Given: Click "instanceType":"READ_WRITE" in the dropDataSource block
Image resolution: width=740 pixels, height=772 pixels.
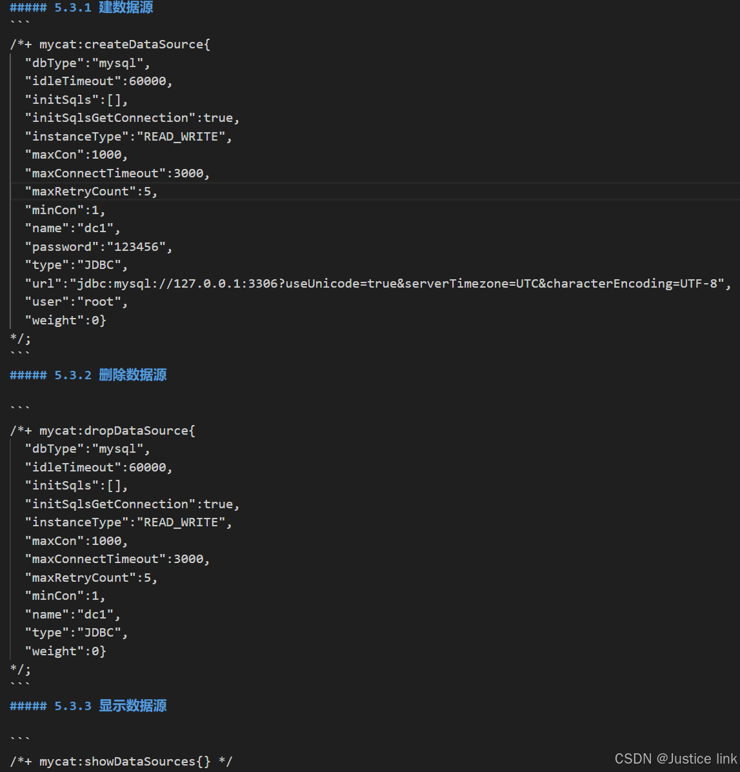Looking at the screenshot, I should [128, 522].
